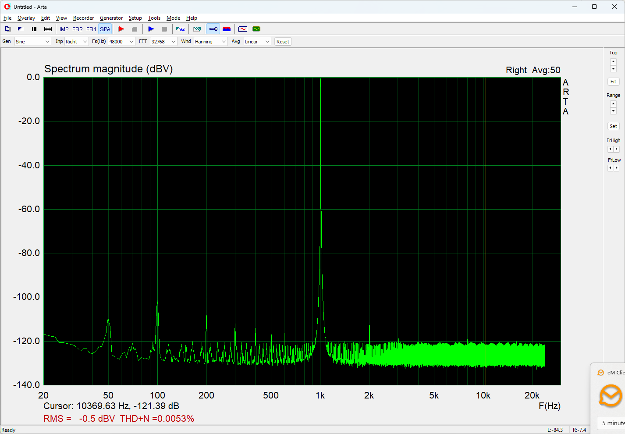Open the Mode menu

pos(173,18)
